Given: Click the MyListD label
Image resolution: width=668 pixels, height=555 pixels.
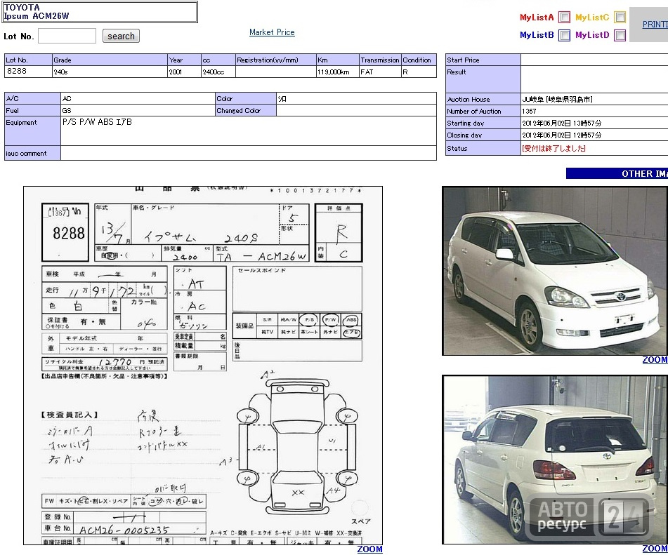Looking at the screenshot, I should [592, 35].
